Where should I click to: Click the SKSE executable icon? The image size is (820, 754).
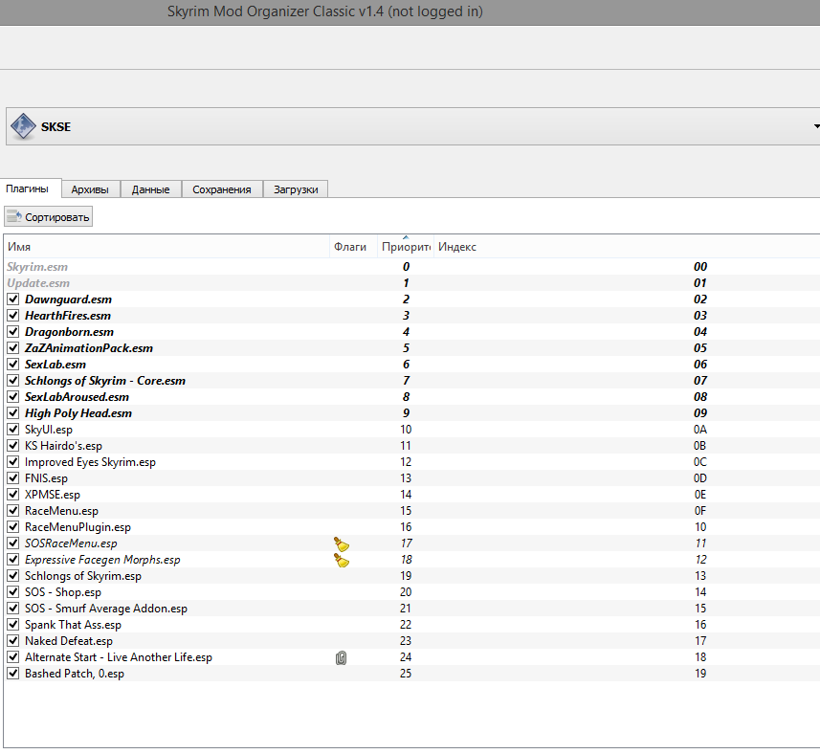coord(24,126)
